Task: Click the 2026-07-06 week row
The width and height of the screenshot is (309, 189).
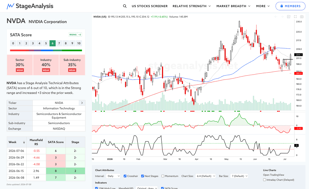Action: (46, 150)
